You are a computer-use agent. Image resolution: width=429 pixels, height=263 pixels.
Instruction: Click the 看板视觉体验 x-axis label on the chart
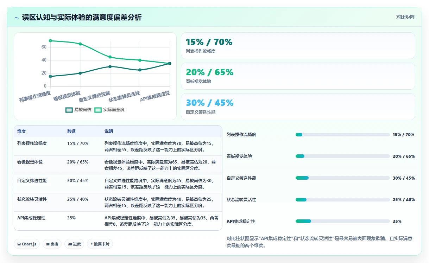pyautogui.click(x=67, y=96)
